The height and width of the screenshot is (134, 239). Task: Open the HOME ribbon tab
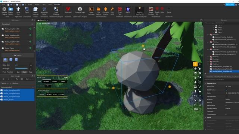coord(30,4)
